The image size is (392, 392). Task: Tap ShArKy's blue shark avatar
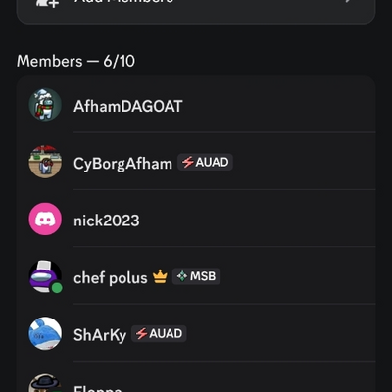click(x=45, y=333)
